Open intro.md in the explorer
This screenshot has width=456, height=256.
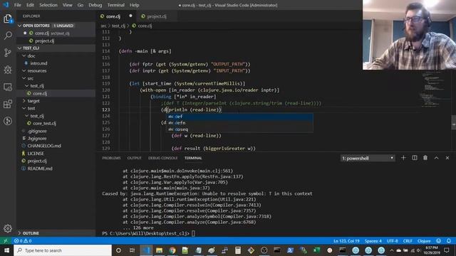[x=38, y=63]
